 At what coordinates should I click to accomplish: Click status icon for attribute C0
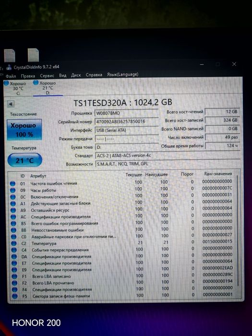coord(14,237)
